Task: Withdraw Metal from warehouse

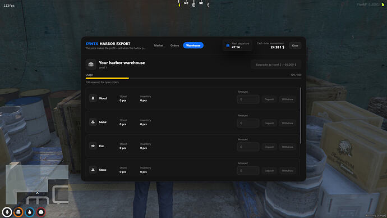Action: pos(288,123)
